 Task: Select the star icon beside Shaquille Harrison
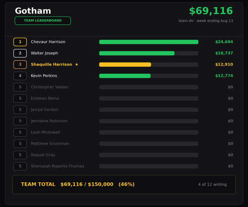pyautogui.click(x=76, y=64)
